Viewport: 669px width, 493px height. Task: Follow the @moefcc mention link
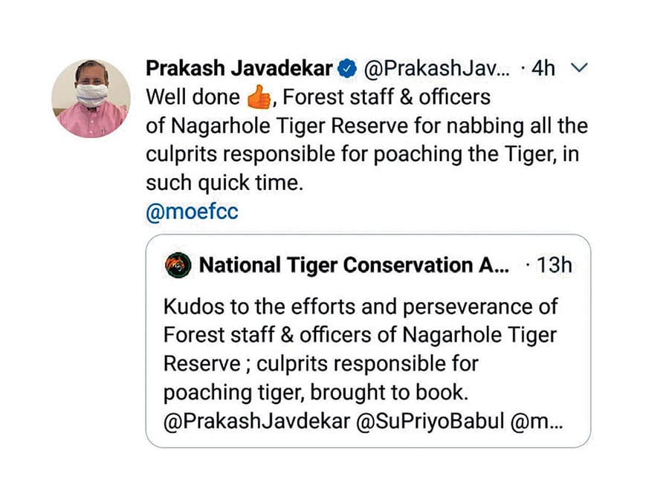[193, 212]
